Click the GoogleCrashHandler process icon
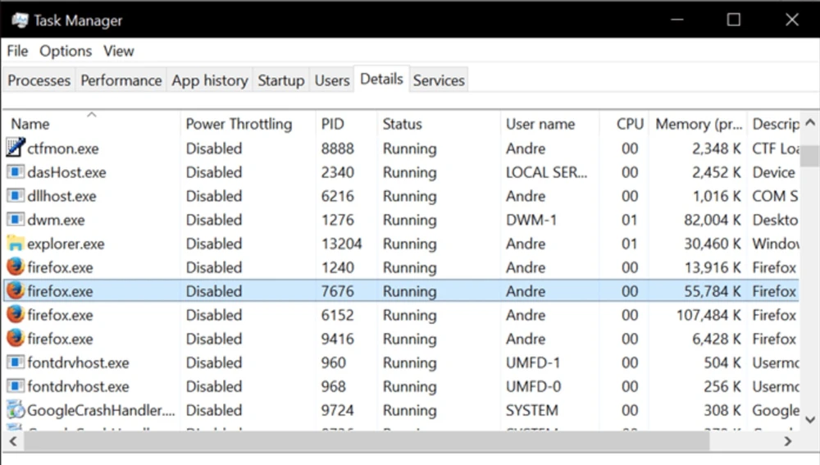Viewport: 820px width, 465px height. [16, 410]
